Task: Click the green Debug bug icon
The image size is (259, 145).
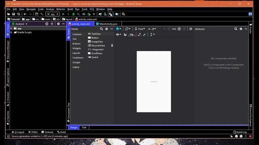Action: (74, 14)
